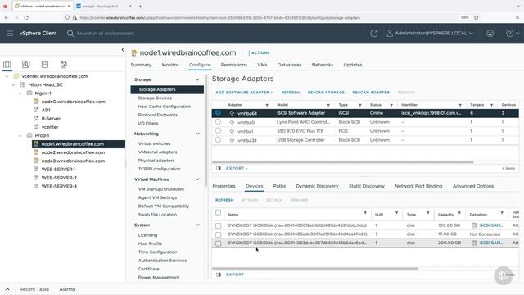Filter the Datastore column
Image resolution: width=524 pixels, height=295 pixels.
[502, 213]
